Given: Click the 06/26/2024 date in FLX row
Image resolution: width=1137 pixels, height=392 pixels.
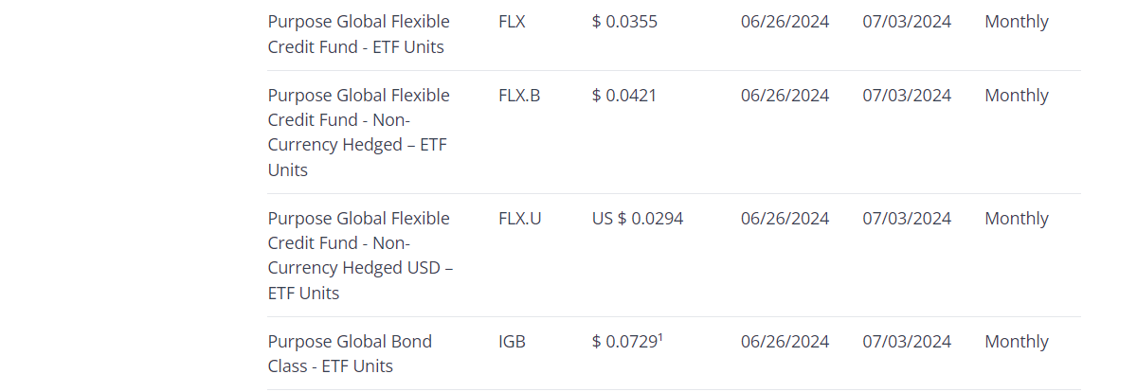Looking at the screenshot, I should click(x=785, y=22).
